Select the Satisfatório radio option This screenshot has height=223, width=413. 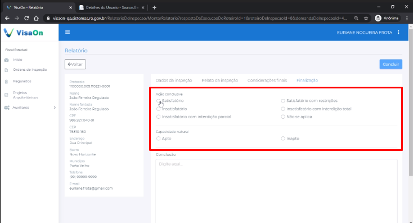[158, 101]
